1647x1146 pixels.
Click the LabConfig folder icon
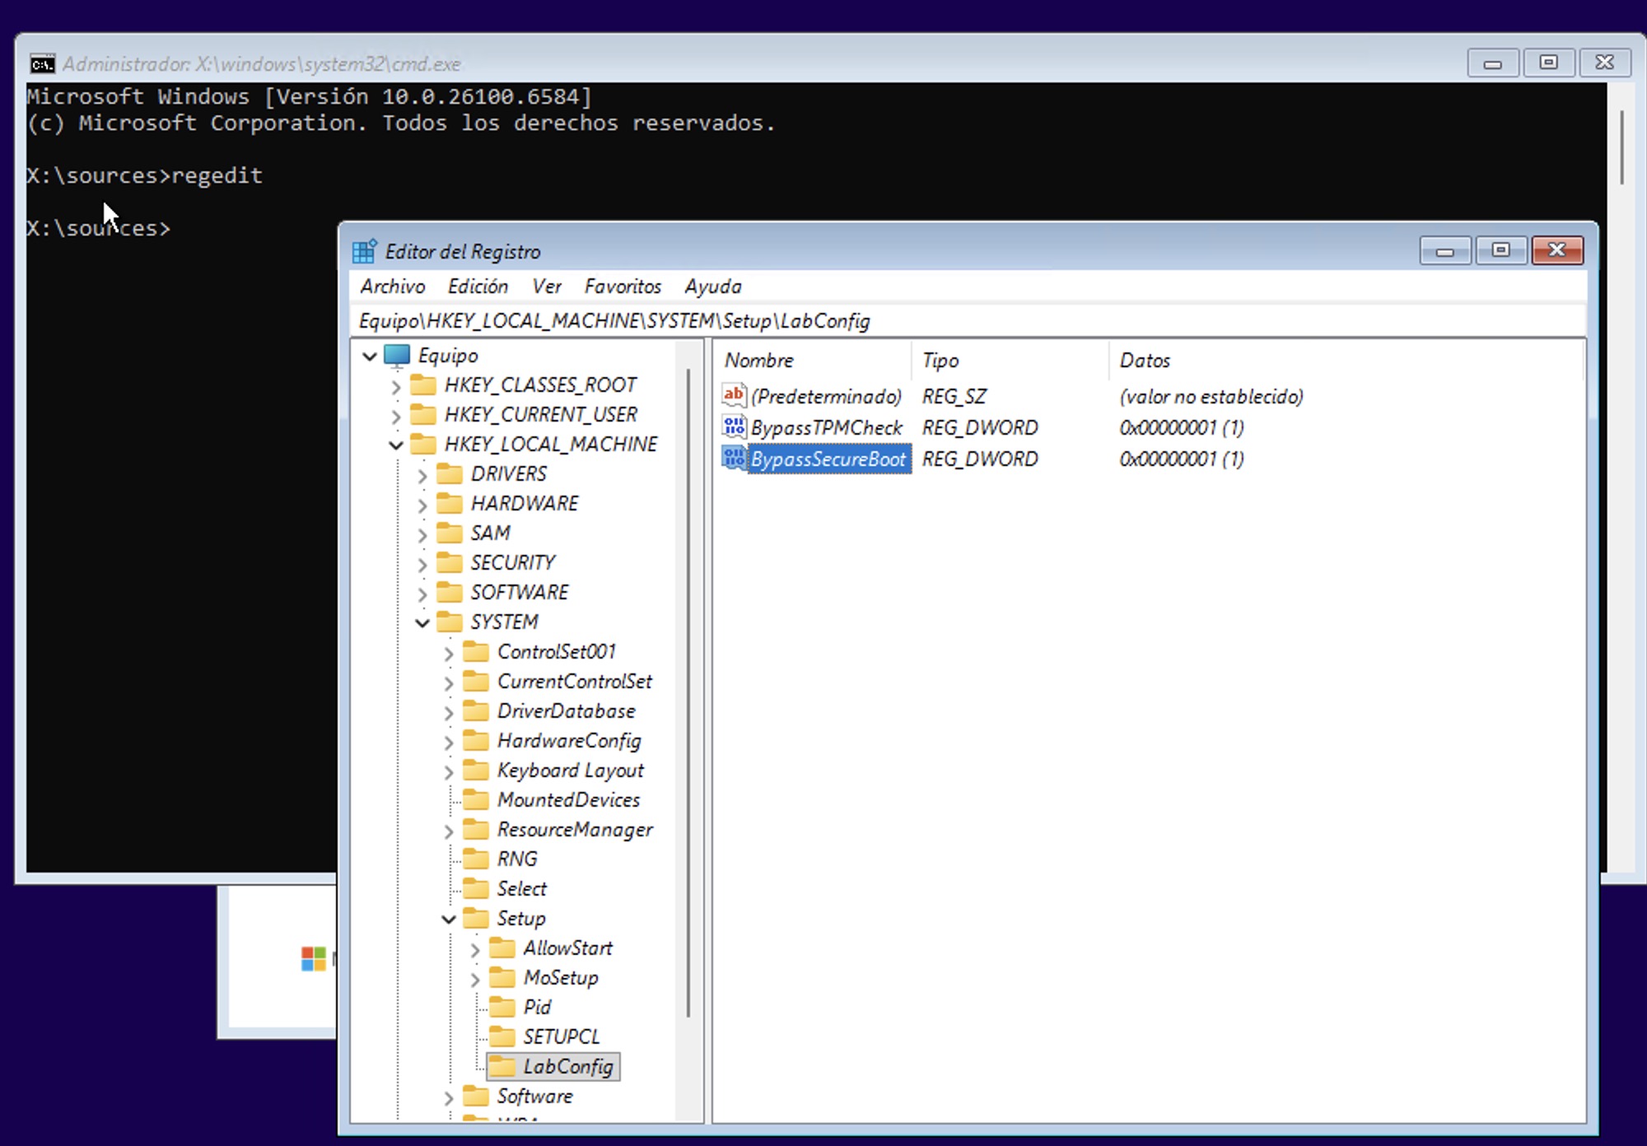point(502,1066)
